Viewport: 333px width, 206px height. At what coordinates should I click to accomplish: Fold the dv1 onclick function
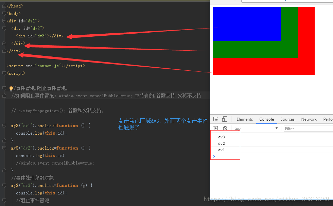[x=4, y=125]
